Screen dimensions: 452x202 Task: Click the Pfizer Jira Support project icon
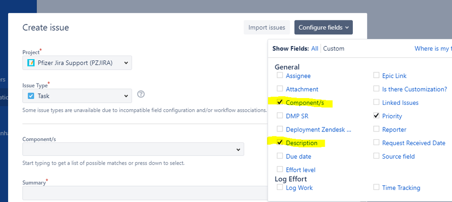31,63
